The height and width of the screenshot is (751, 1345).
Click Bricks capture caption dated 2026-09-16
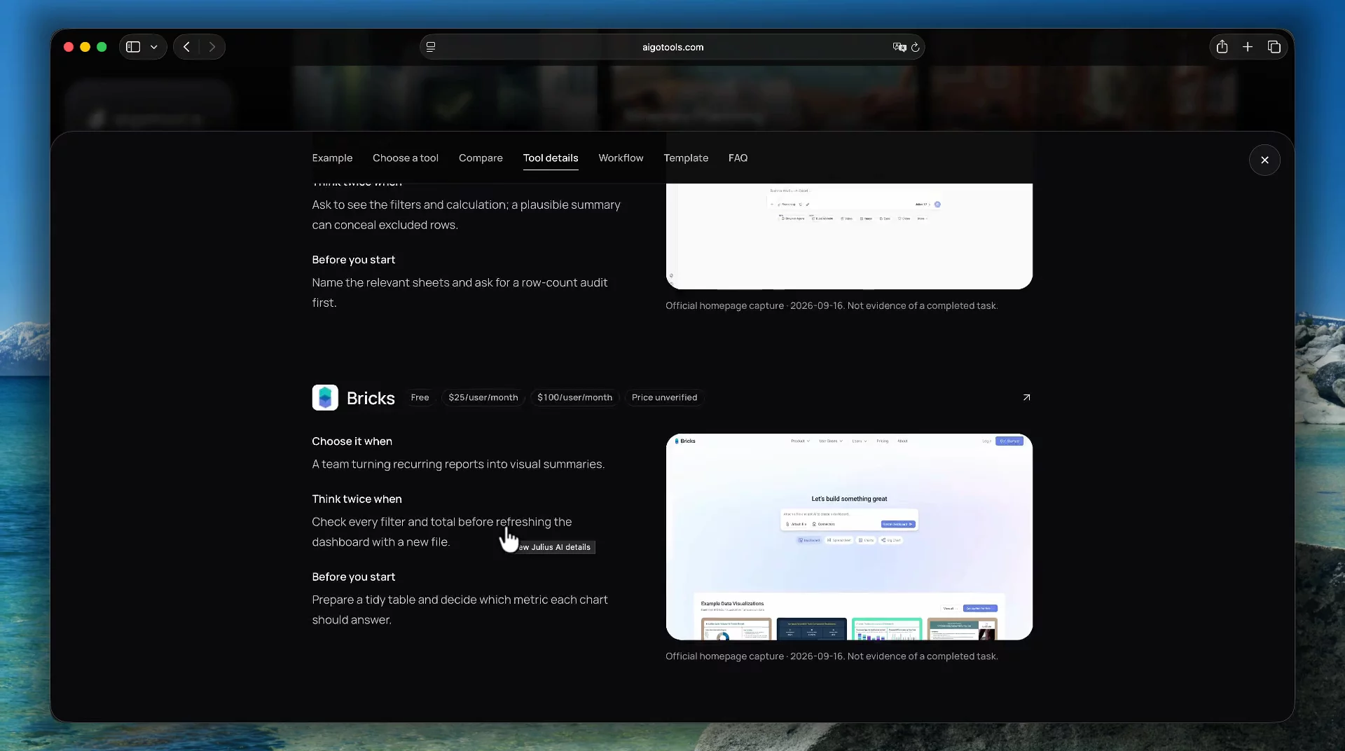pyautogui.click(x=832, y=656)
